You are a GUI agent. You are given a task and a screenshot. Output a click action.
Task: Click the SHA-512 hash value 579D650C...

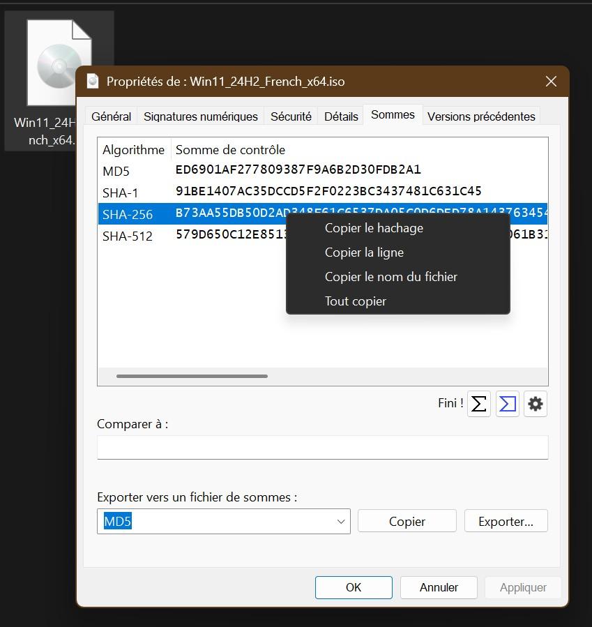click(x=231, y=234)
